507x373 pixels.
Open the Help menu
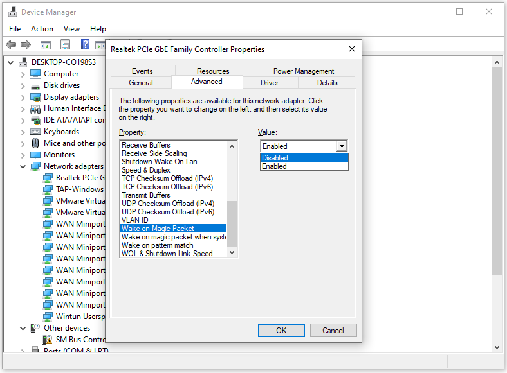click(98, 29)
